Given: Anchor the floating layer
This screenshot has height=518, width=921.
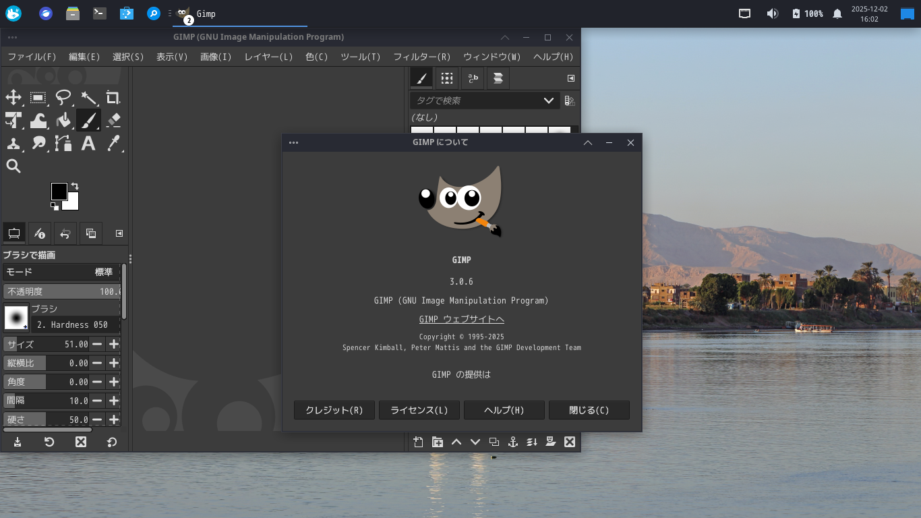Looking at the screenshot, I should [512, 442].
